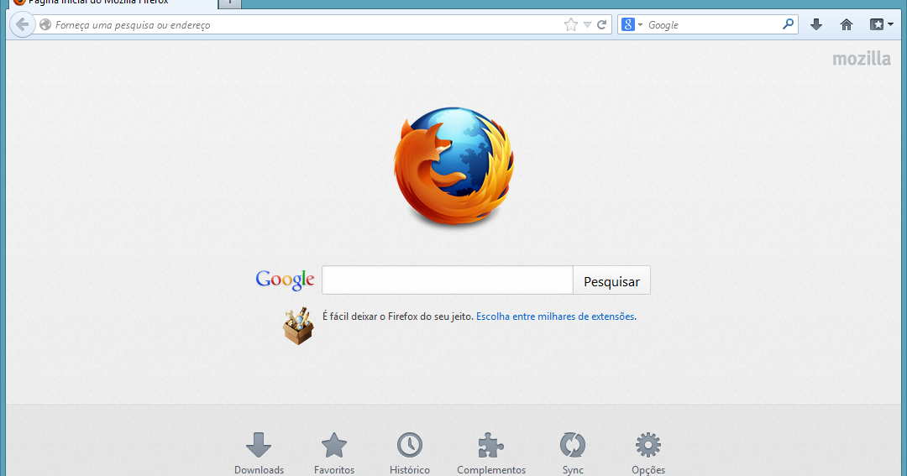Screen dimensions: 907x476
Task: Click the magnifying glass search icon
Action: [788, 24]
